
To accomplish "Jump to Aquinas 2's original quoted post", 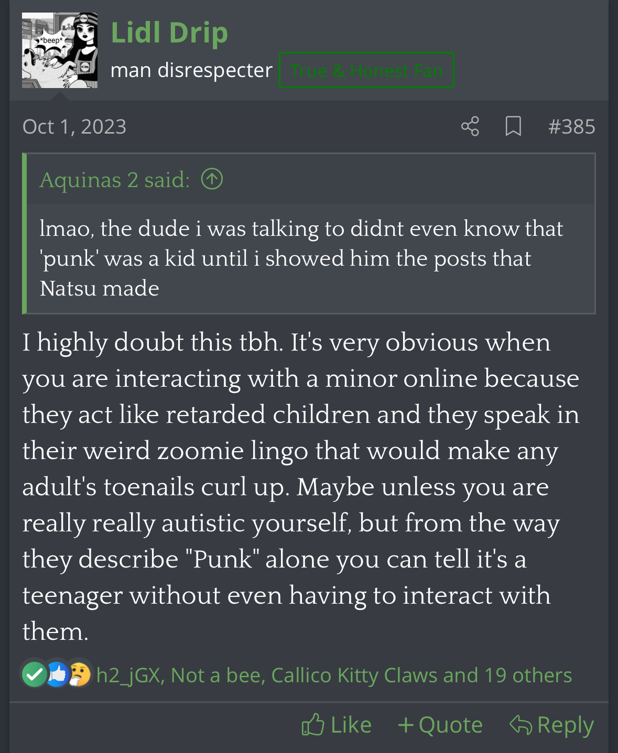I will (x=212, y=179).
